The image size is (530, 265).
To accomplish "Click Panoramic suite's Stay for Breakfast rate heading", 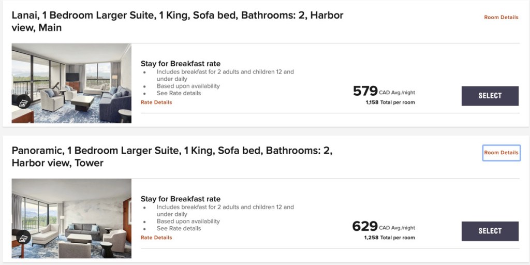I will tap(180, 199).
